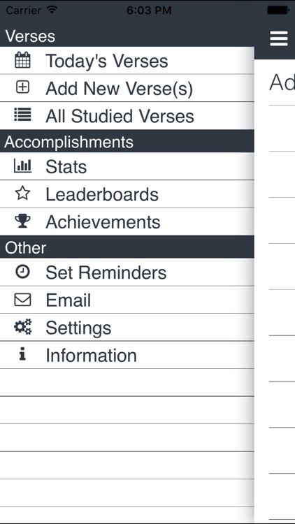Open the Information page
This screenshot has width=295, height=524.
coord(127,355)
